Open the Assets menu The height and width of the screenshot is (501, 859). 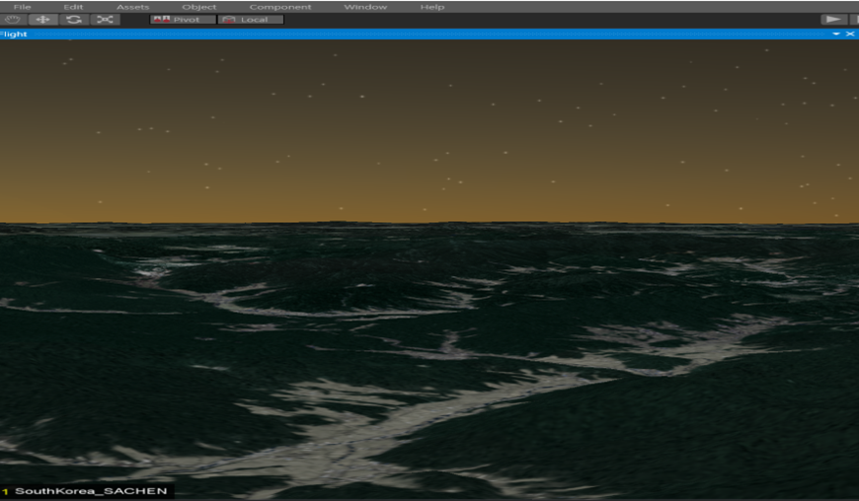(133, 7)
